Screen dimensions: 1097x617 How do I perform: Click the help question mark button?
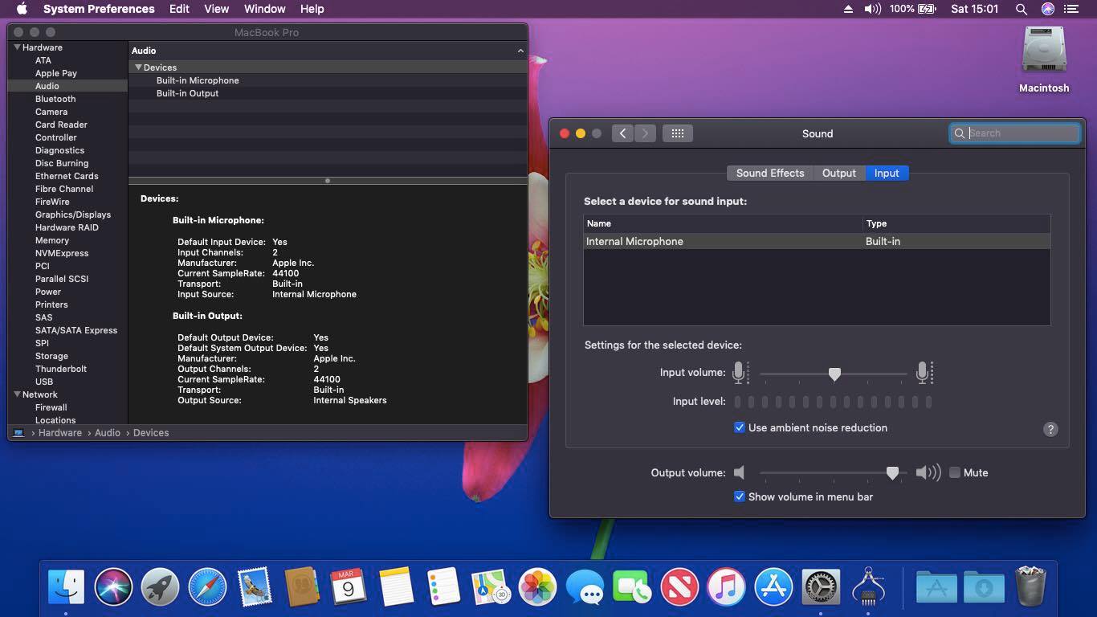(x=1050, y=429)
